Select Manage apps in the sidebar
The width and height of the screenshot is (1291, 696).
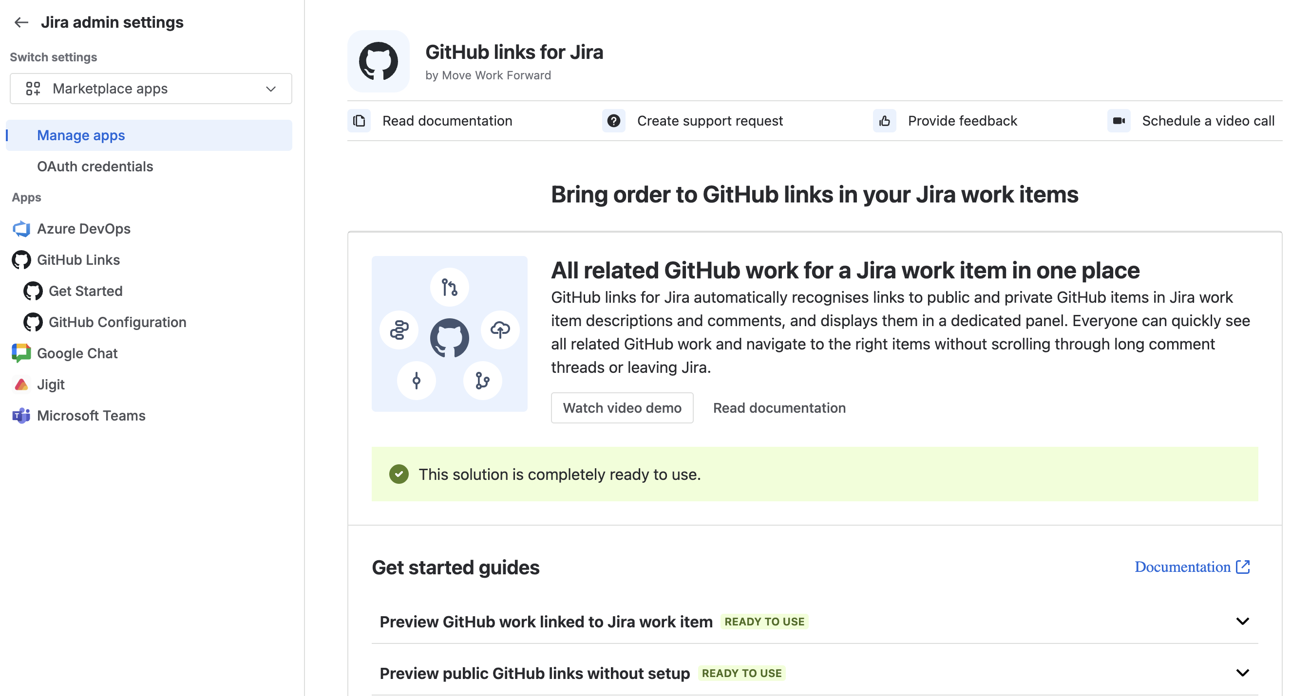coord(149,135)
